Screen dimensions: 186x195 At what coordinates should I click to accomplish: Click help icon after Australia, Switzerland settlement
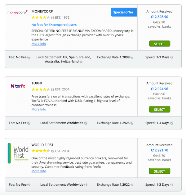pyautogui.click(x=81, y=62)
